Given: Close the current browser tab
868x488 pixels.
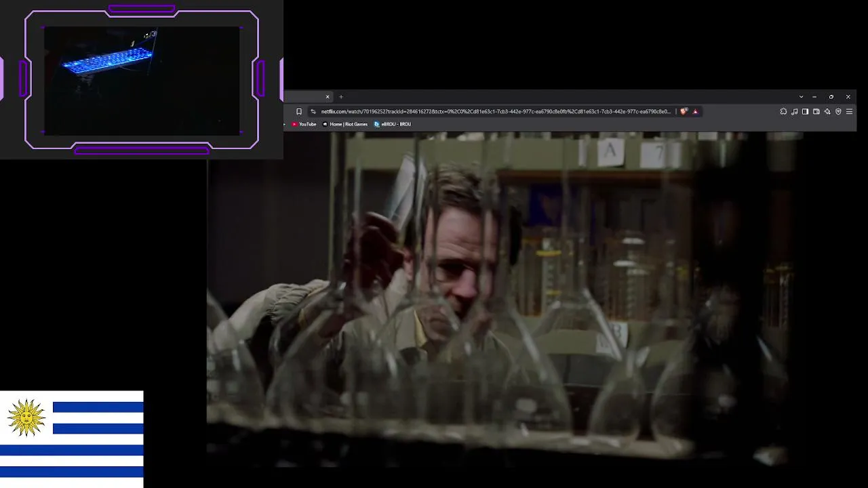Looking at the screenshot, I should [328, 97].
